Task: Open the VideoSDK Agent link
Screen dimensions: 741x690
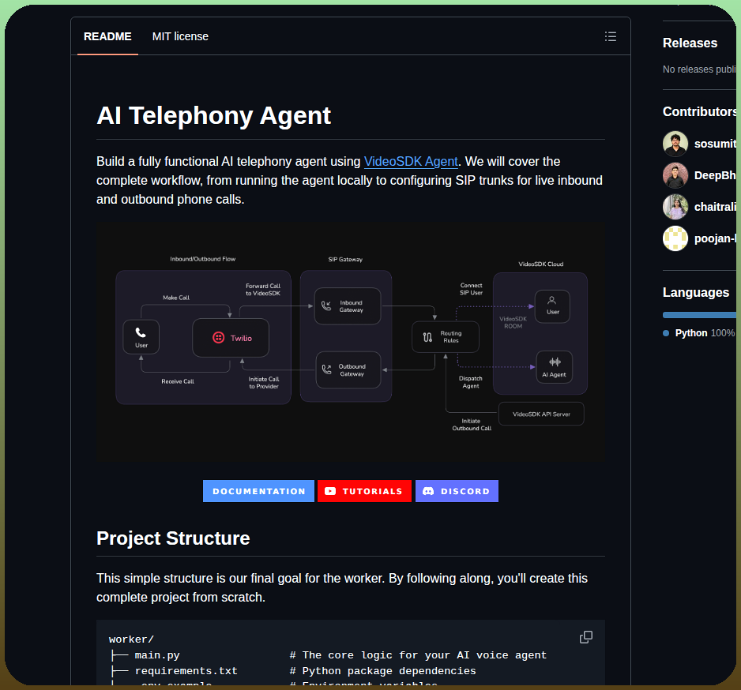Action: pos(411,162)
